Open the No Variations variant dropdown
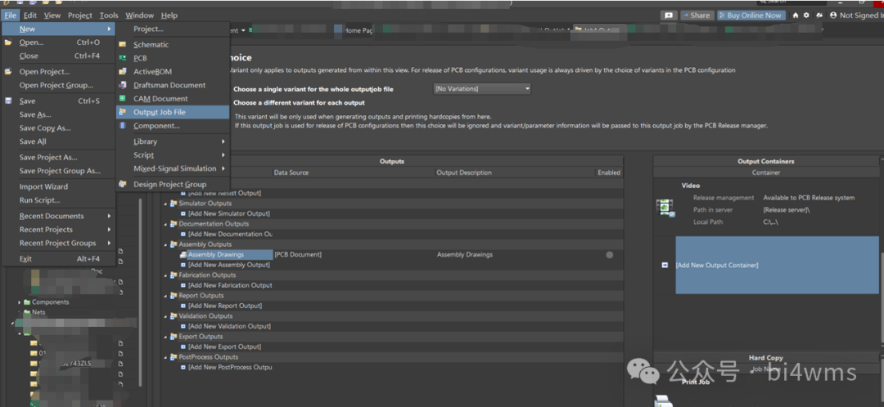Viewport: 884px width, 407px height. [482, 88]
